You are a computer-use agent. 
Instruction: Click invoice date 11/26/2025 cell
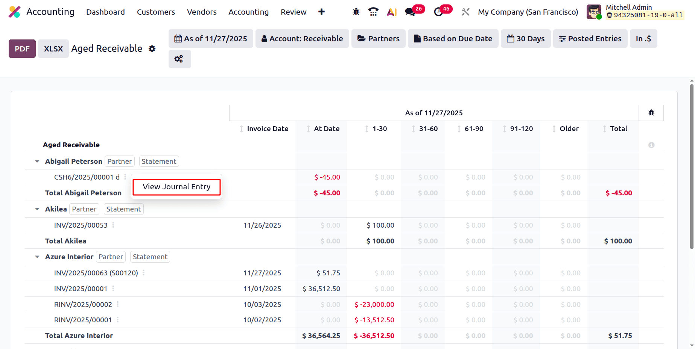pos(262,225)
